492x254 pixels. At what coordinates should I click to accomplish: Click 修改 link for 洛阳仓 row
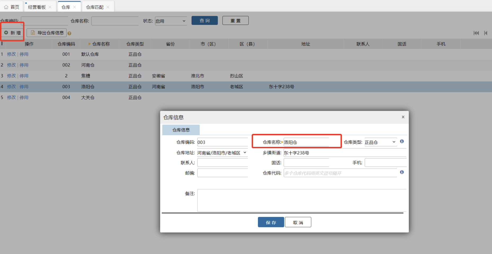click(x=11, y=87)
